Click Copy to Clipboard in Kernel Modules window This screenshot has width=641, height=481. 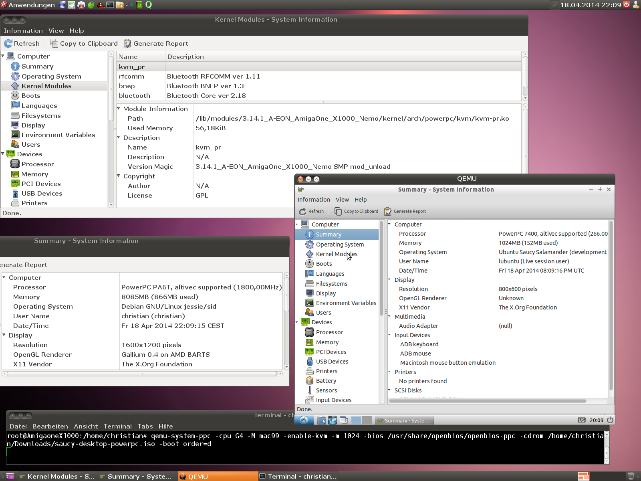click(x=84, y=43)
